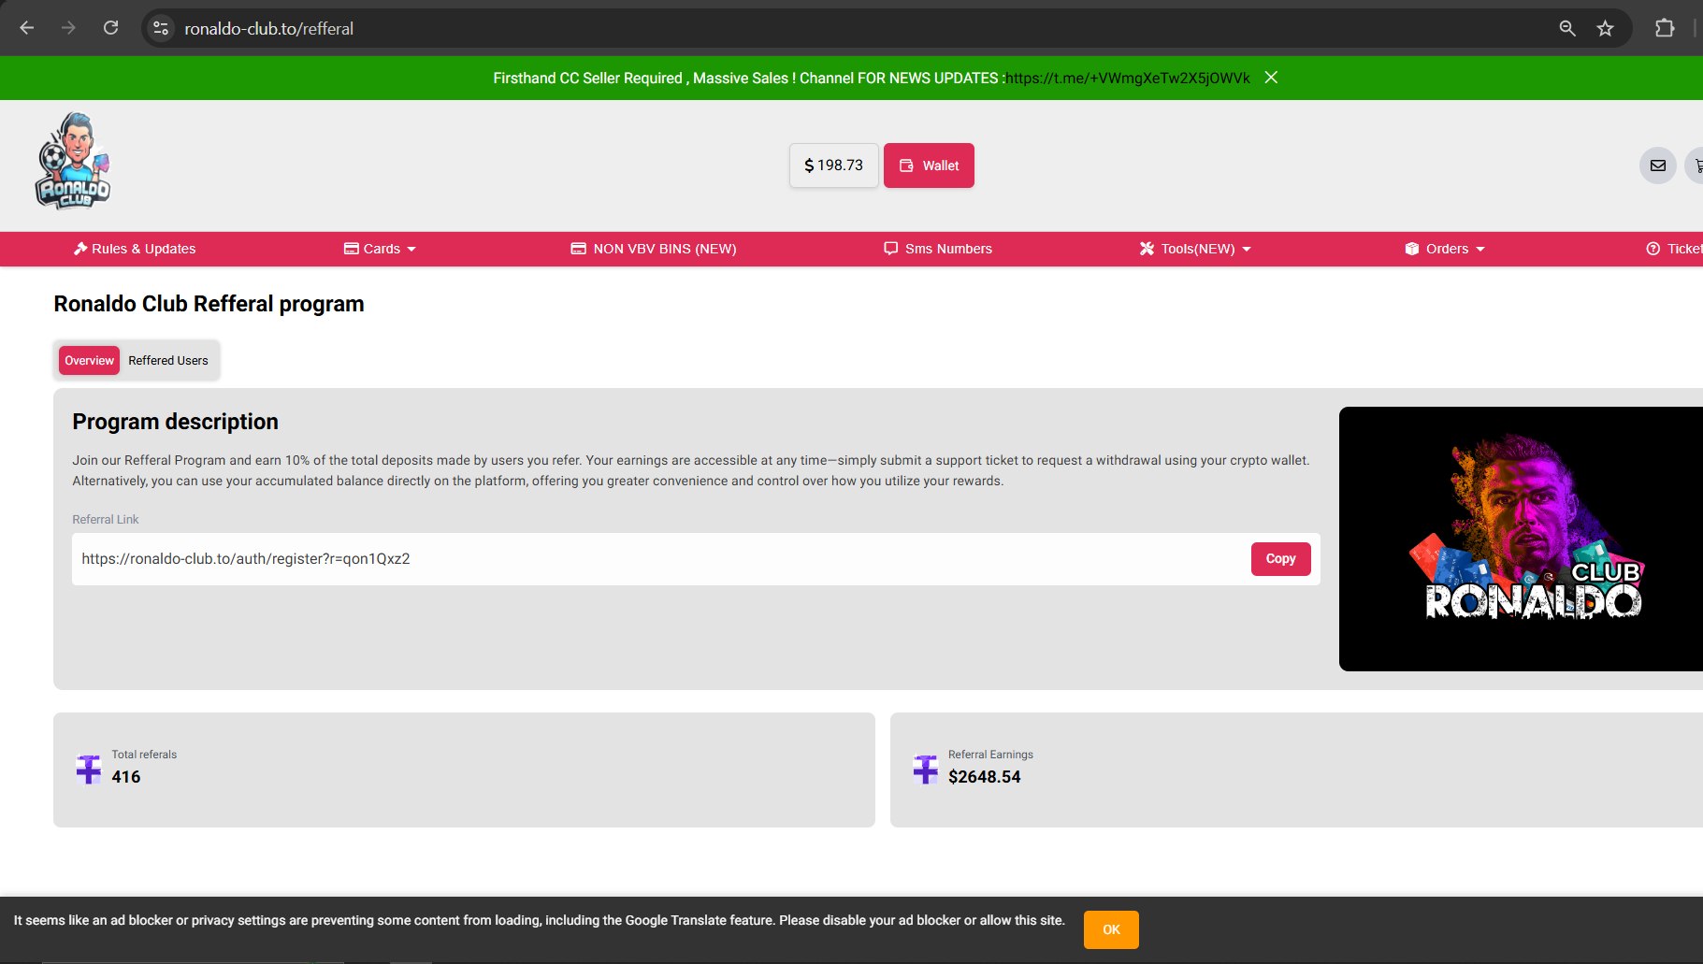Open NON VBV BINS (NEW) menu item

(654, 249)
